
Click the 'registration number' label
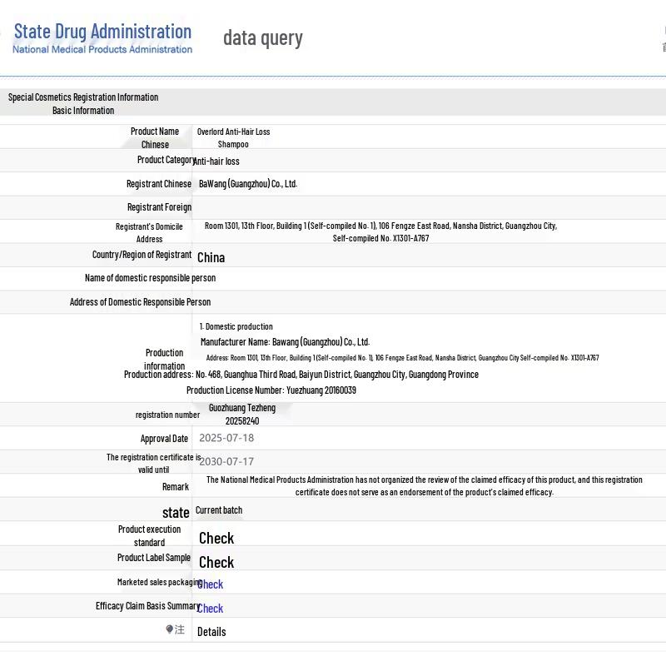pos(168,415)
